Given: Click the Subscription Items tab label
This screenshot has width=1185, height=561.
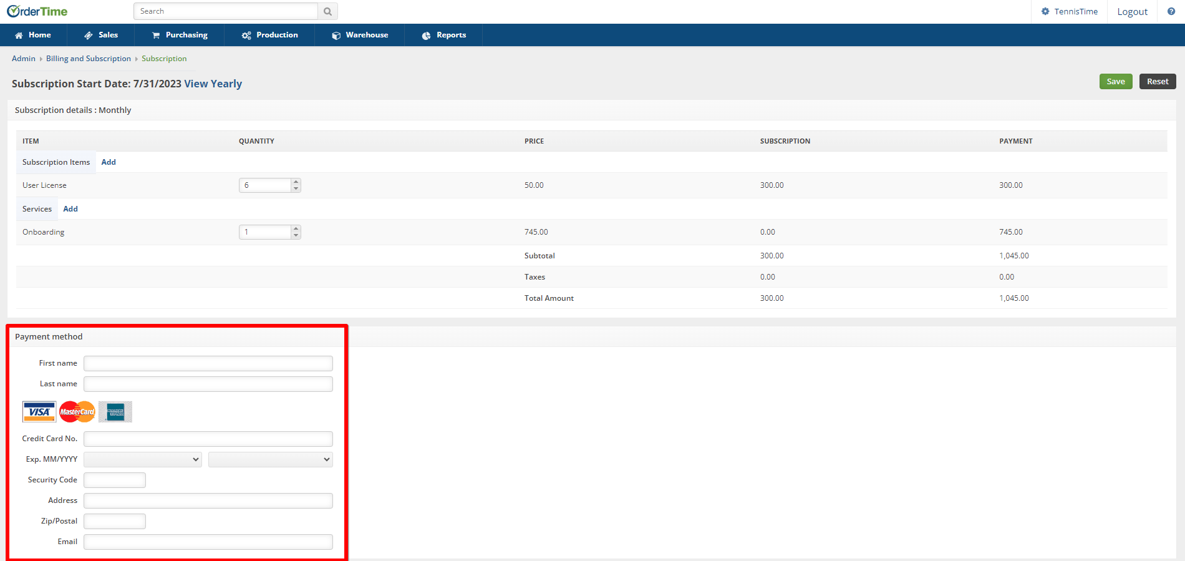Looking at the screenshot, I should [x=56, y=162].
